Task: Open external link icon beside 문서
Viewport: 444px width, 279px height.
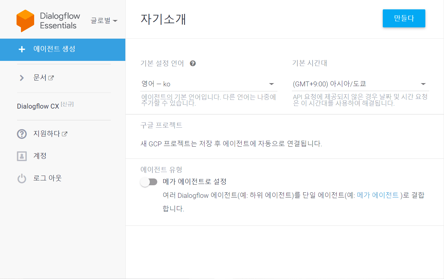Action: click(51, 78)
